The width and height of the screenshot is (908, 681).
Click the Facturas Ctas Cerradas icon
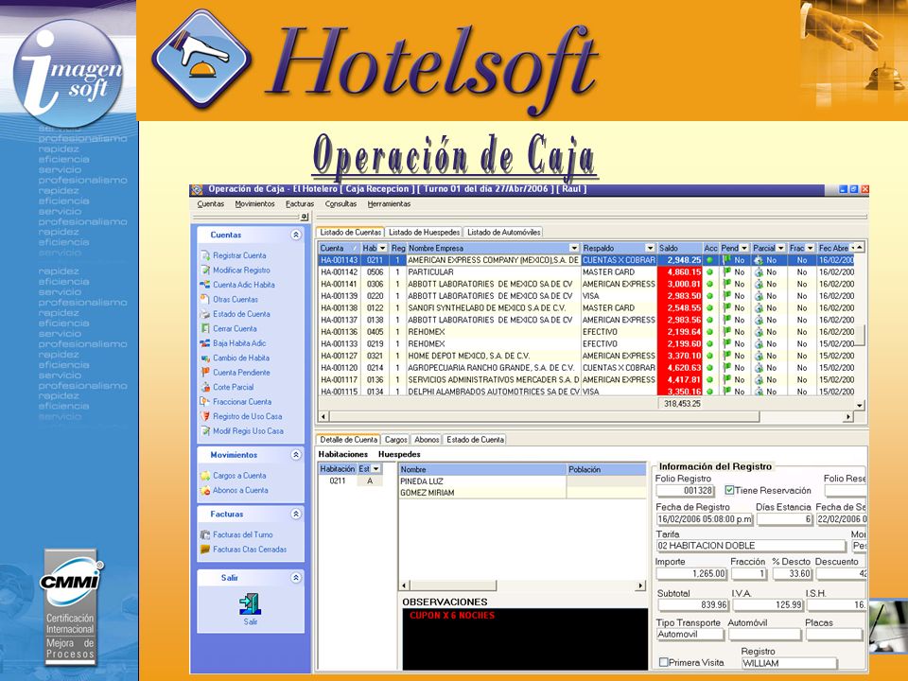click(x=205, y=549)
